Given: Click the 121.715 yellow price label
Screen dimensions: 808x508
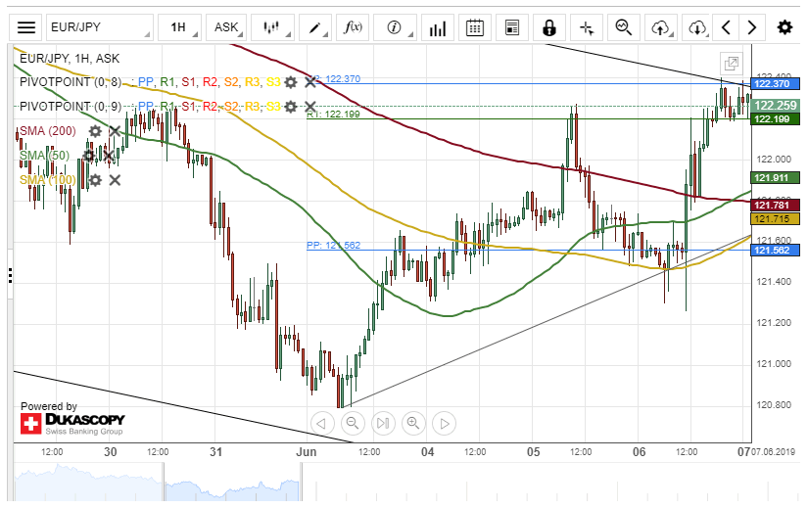Looking at the screenshot, I should (776, 219).
